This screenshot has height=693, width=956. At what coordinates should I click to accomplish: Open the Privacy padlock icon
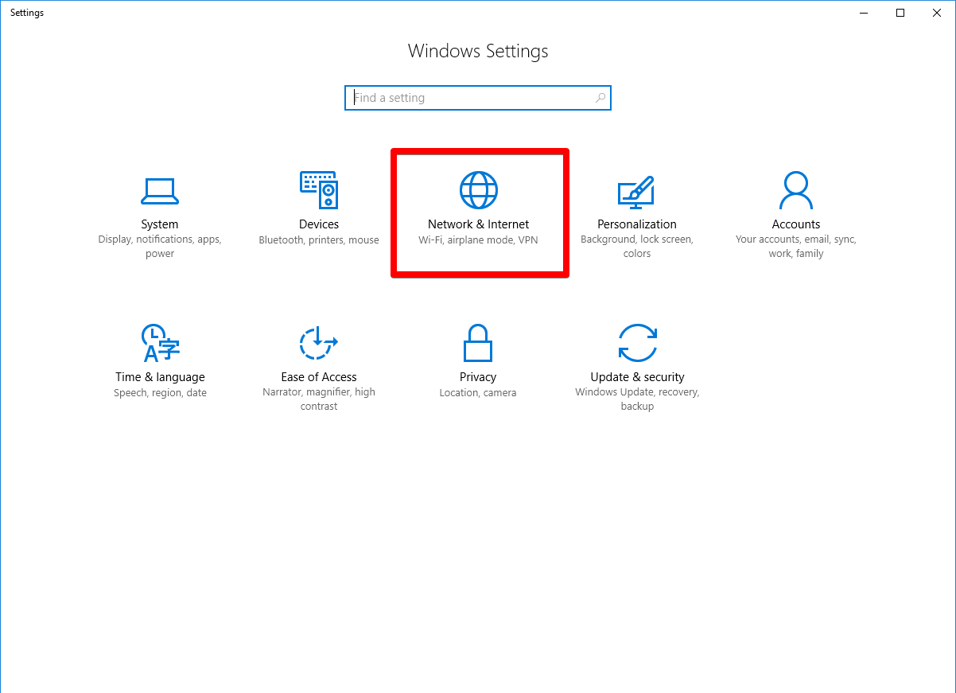click(478, 343)
